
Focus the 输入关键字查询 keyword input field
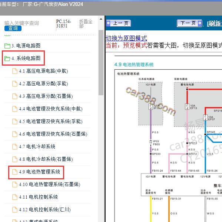[x=21, y=23]
